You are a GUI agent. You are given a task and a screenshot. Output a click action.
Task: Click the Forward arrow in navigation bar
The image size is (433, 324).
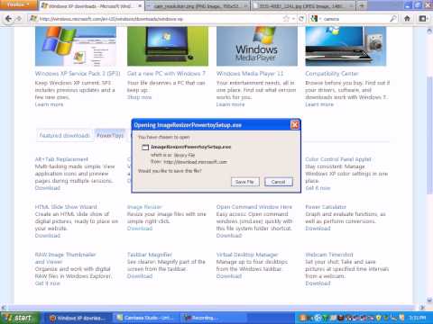tap(19, 19)
